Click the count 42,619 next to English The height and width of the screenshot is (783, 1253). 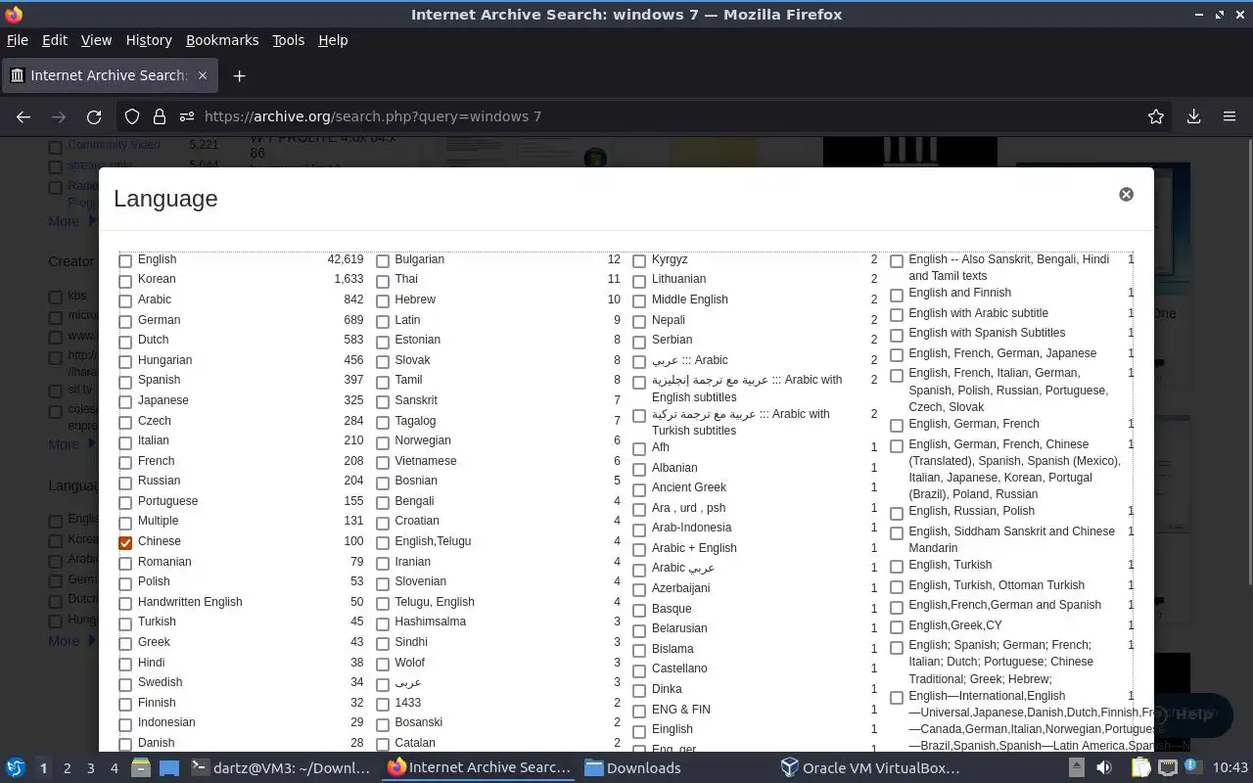pyautogui.click(x=345, y=259)
